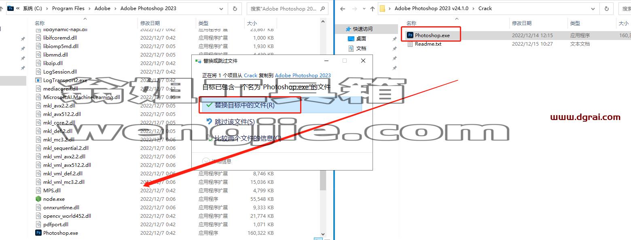Click the forward arrow in Crack window

click(x=355, y=8)
